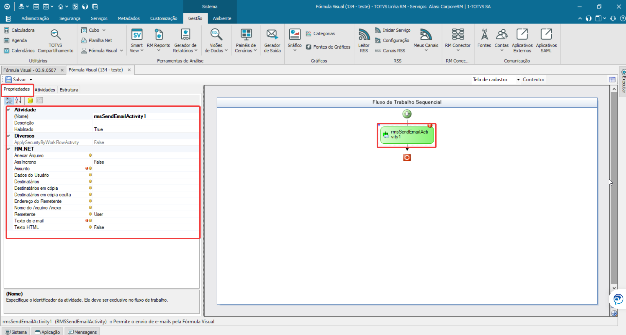Open the Ambiente ribbon tab

click(x=222, y=19)
